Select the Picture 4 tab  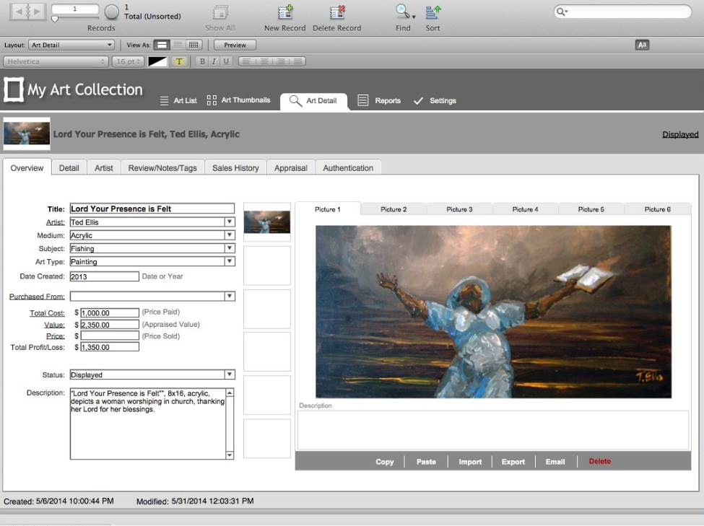pos(526,209)
